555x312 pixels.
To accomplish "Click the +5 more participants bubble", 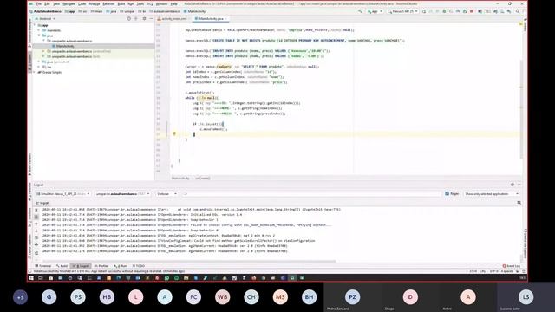I will tap(20, 297).
